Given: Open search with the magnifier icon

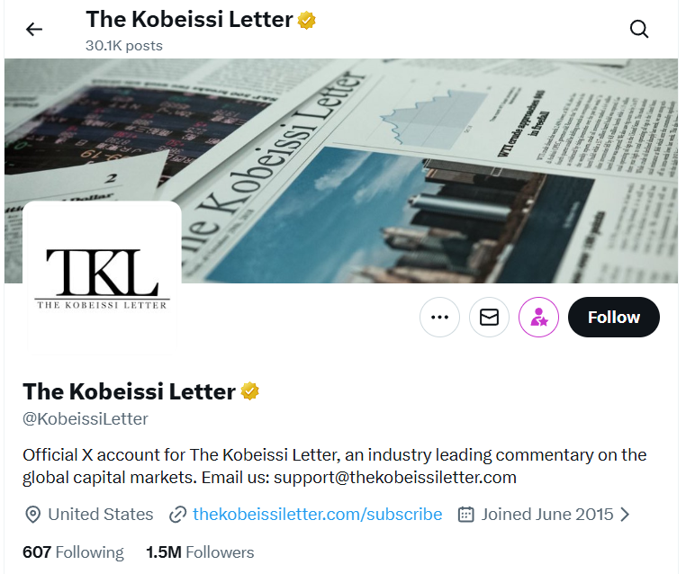Looking at the screenshot, I should [x=639, y=30].
